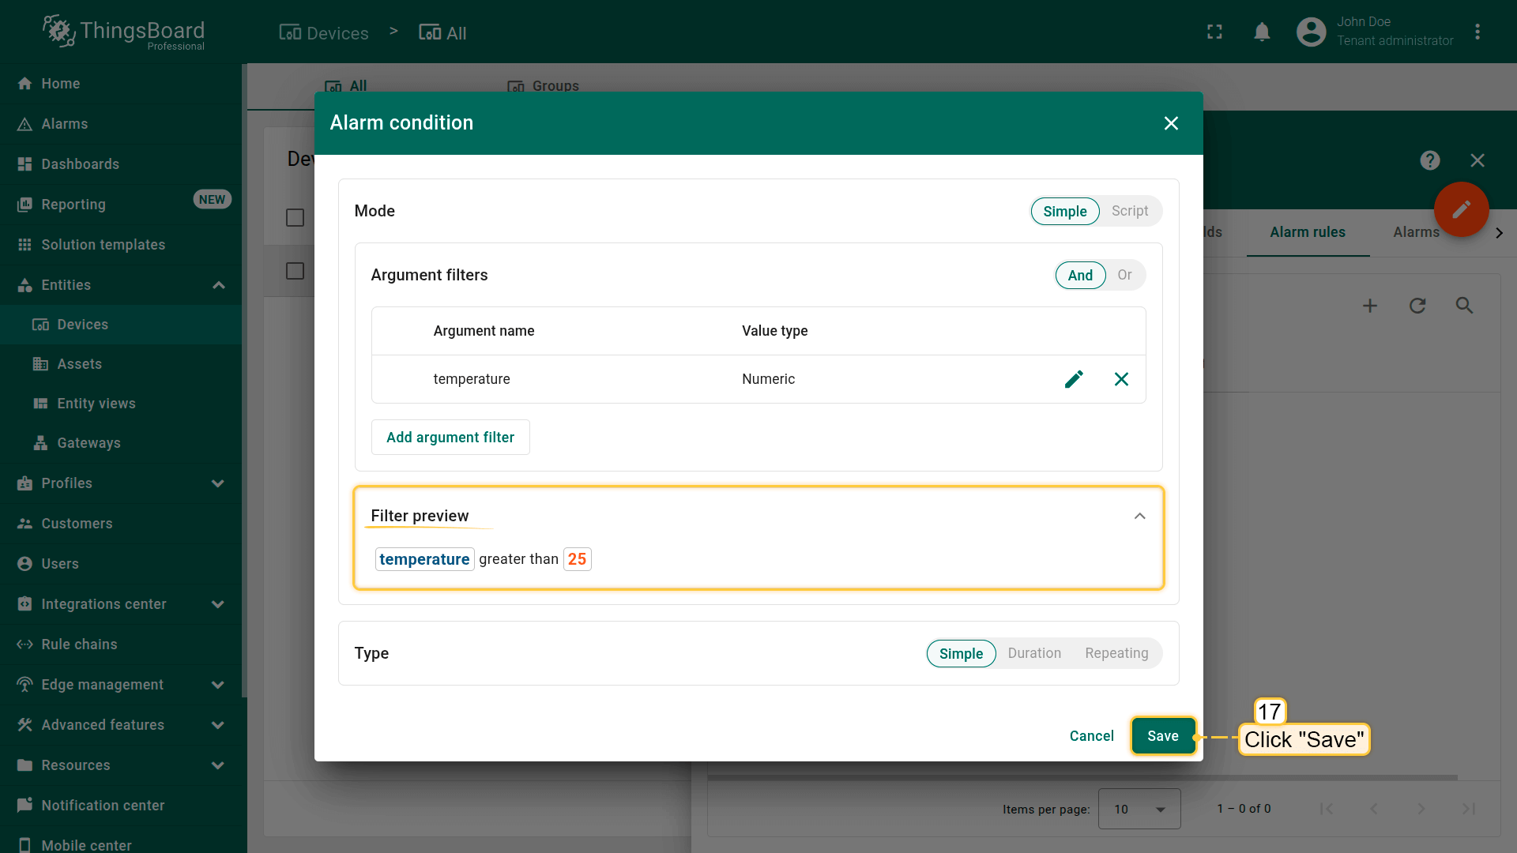
Task: Set condition type to Duration
Action: click(x=1033, y=653)
